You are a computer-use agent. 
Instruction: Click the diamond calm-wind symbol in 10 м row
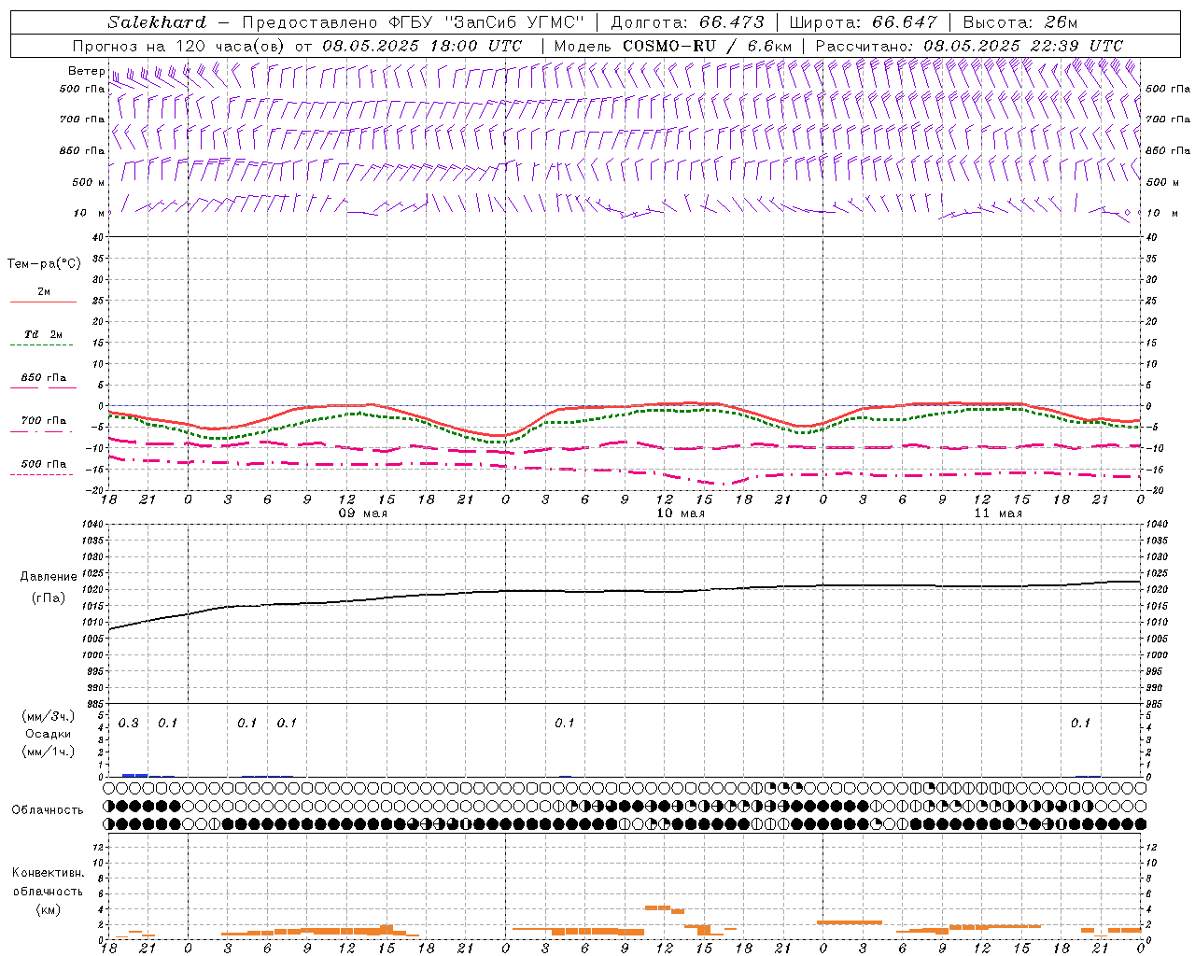click(x=1127, y=213)
